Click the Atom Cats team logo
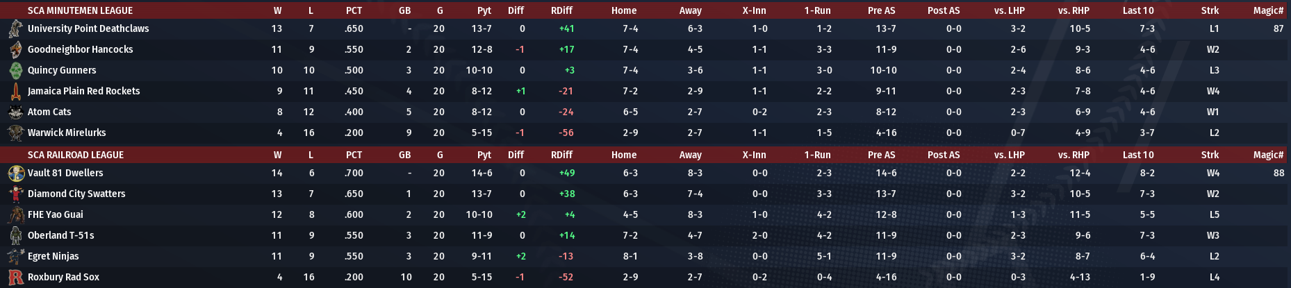1291x288 pixels. tap(15, 112)
